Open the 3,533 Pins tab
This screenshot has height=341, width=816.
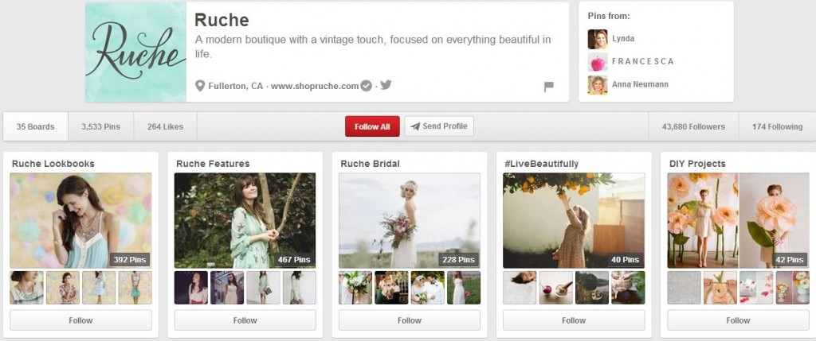(101, 126)
